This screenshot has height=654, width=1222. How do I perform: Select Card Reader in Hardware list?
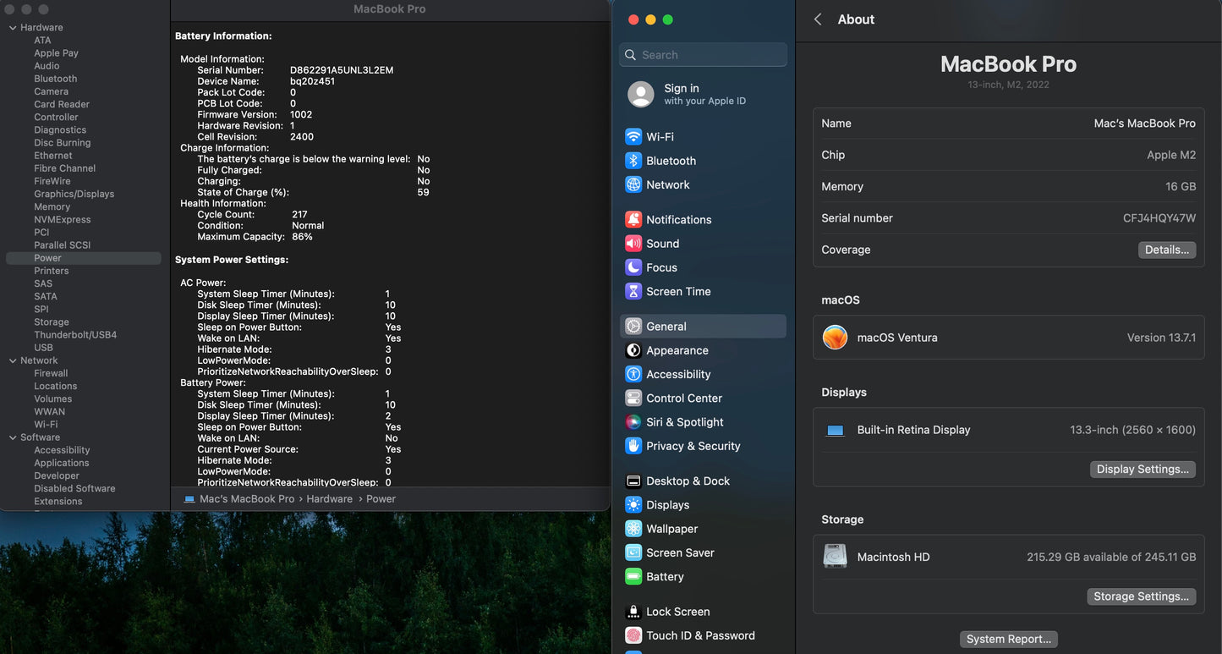[x=62, y=104]
